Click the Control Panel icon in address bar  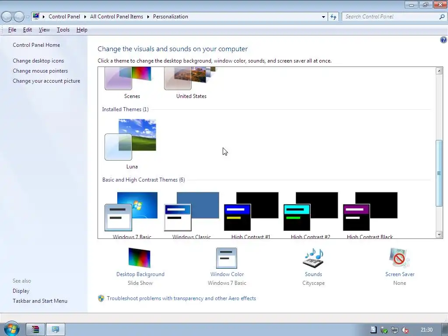point(36,16)
